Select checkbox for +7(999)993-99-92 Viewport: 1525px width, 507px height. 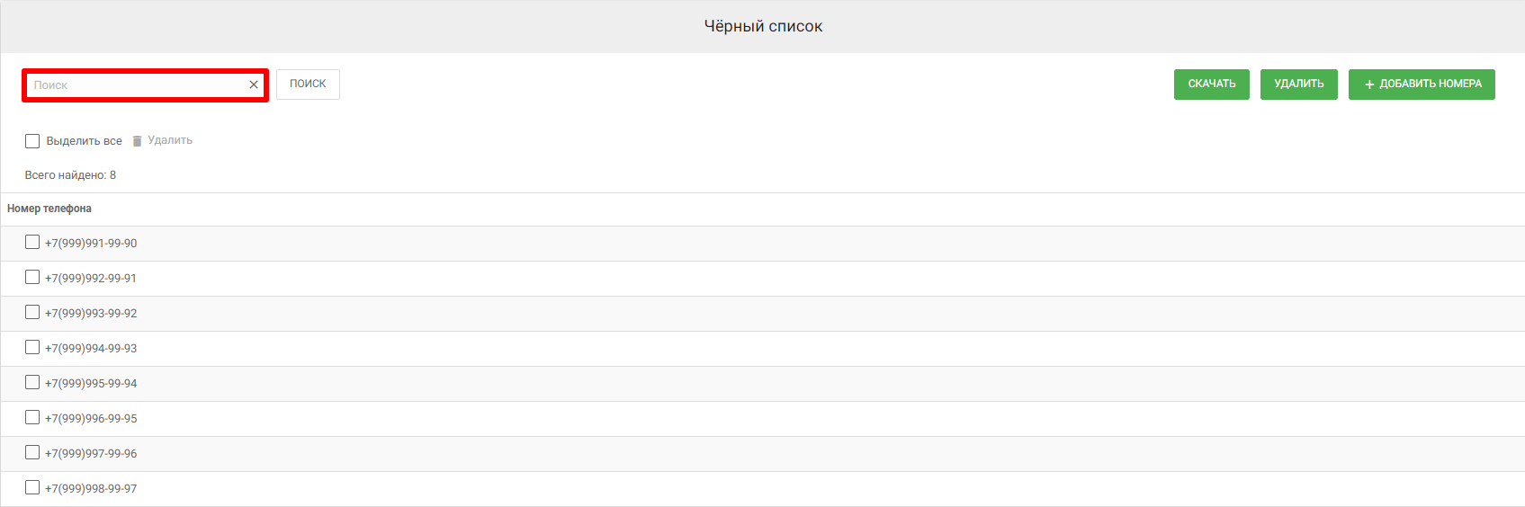(32, 312)
